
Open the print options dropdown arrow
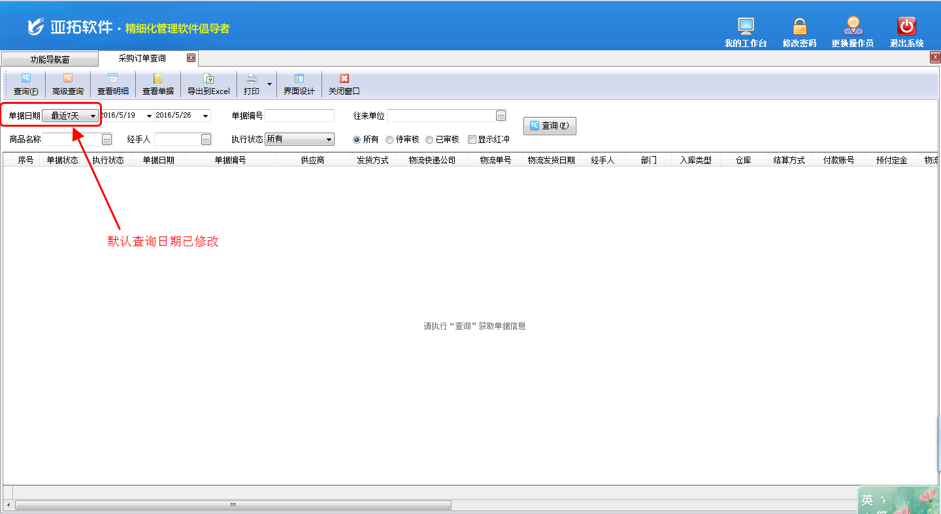pos(269,84)
